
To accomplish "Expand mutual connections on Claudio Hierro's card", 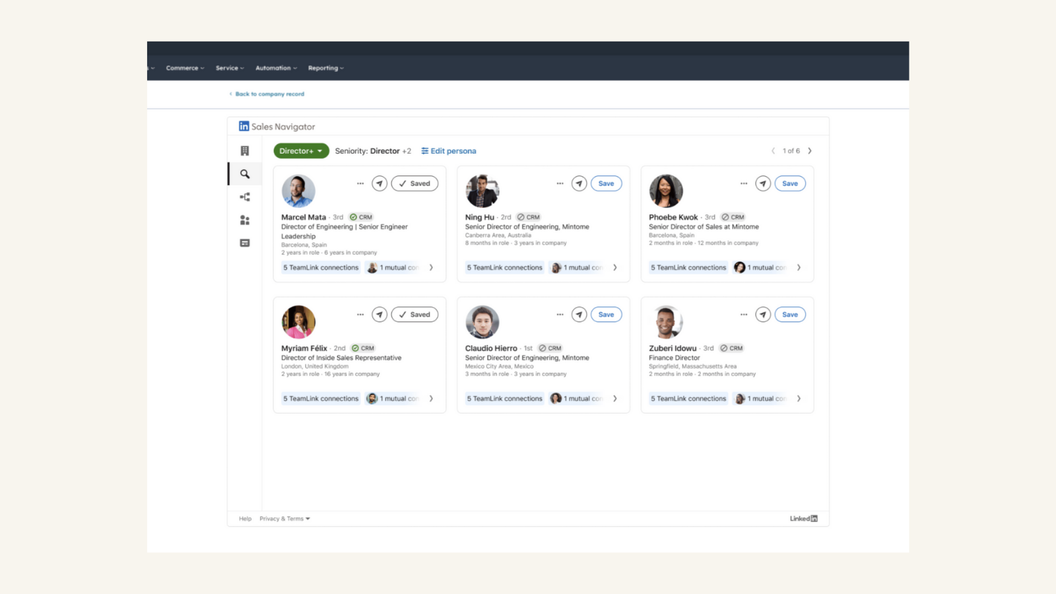I will click(x=615, y=398).
